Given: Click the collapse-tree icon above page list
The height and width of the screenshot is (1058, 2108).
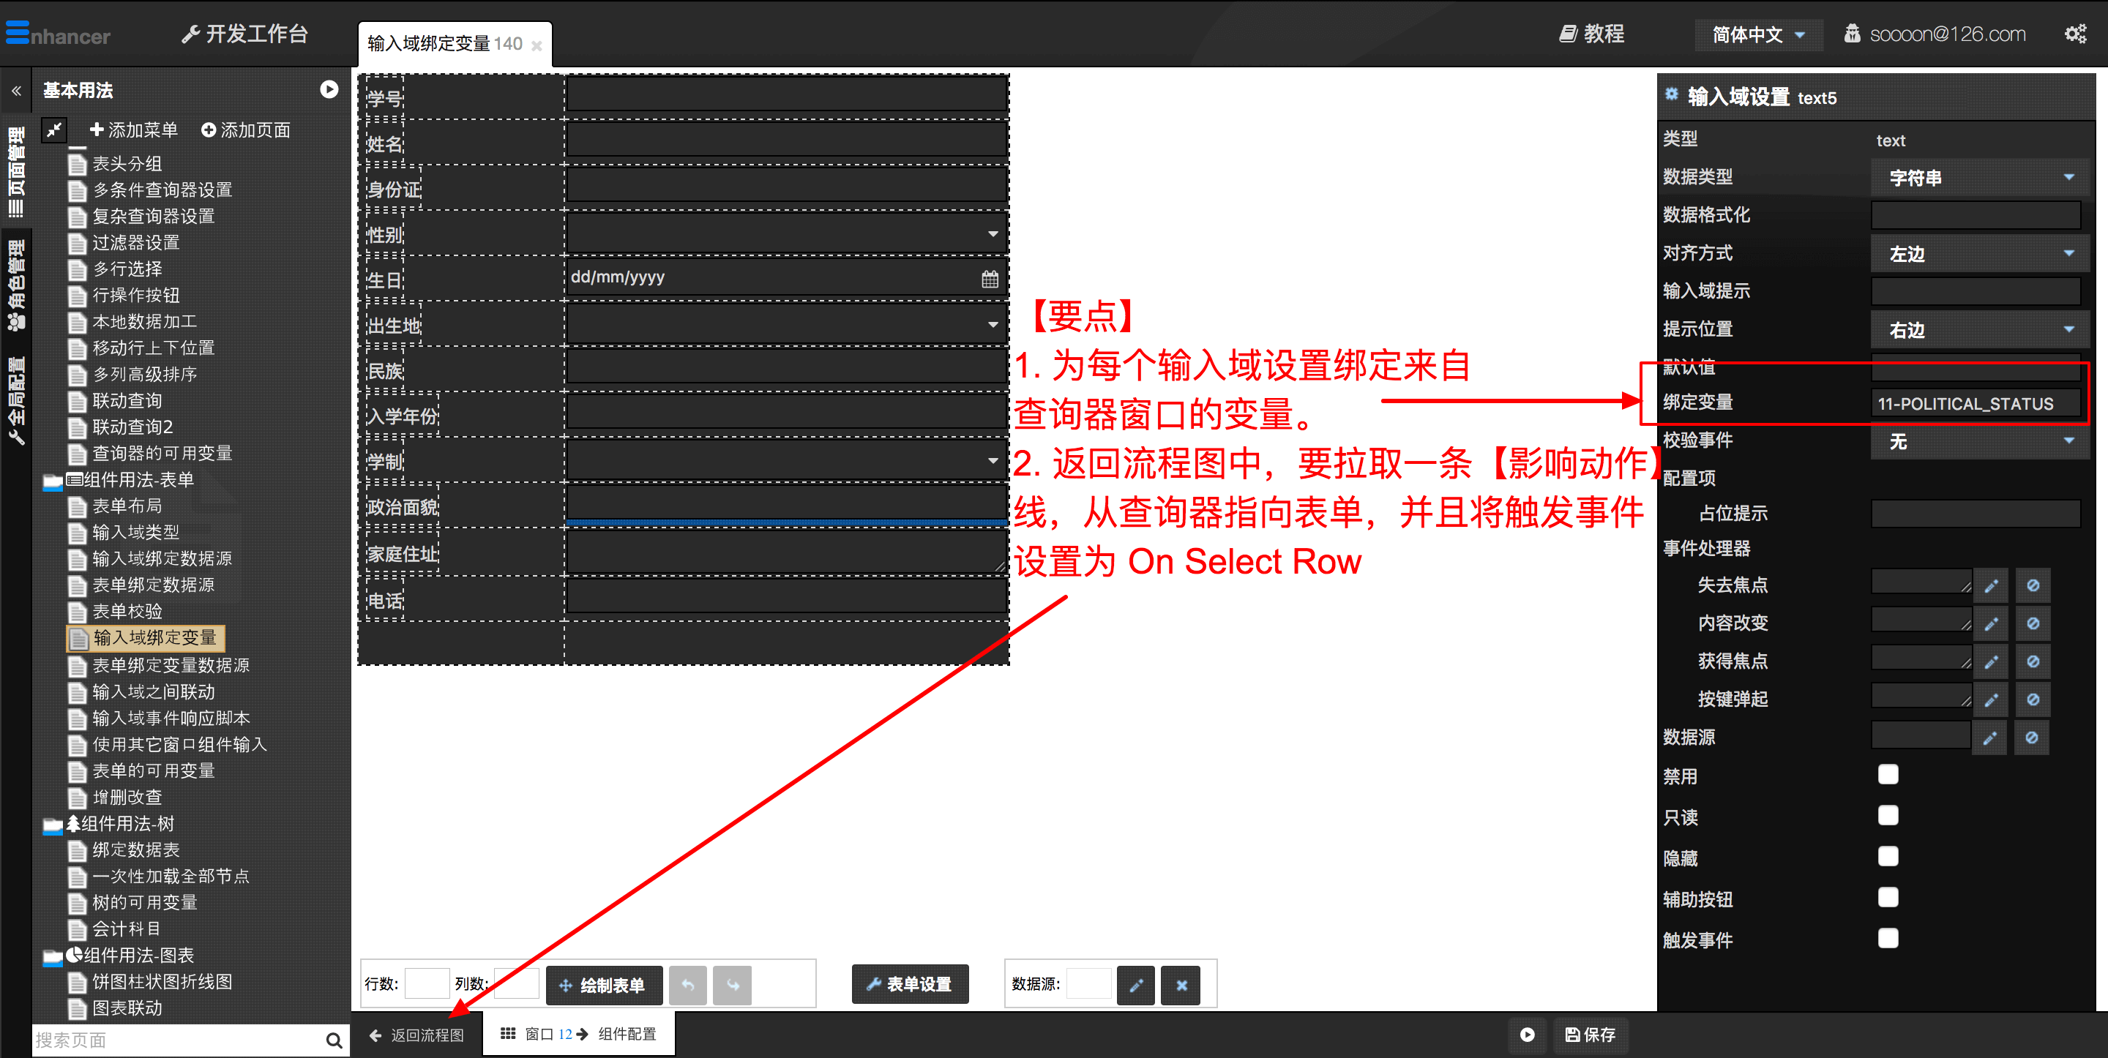Looking at the screenshot, I should (x=55, y=130).
